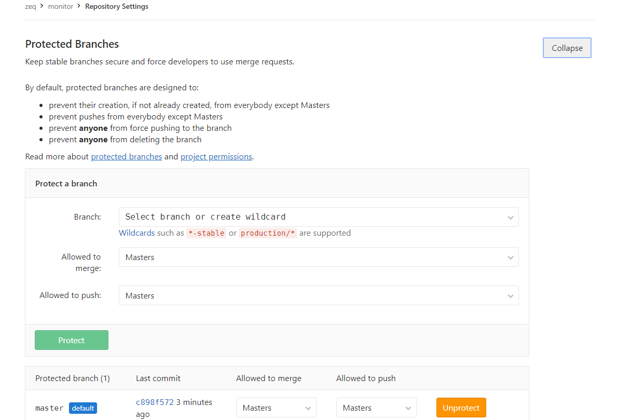Viewport: 630px width, 420px height.
Task: Click the 'Select branch or create wildcard' field
Action: [x=311, y=217]
